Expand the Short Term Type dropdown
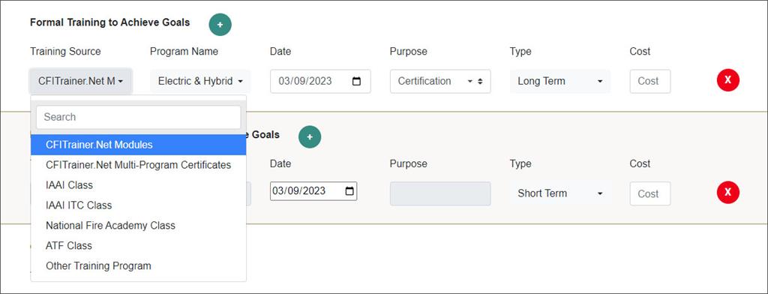Viewport: 768px width, 294px height. coord(559,193)
